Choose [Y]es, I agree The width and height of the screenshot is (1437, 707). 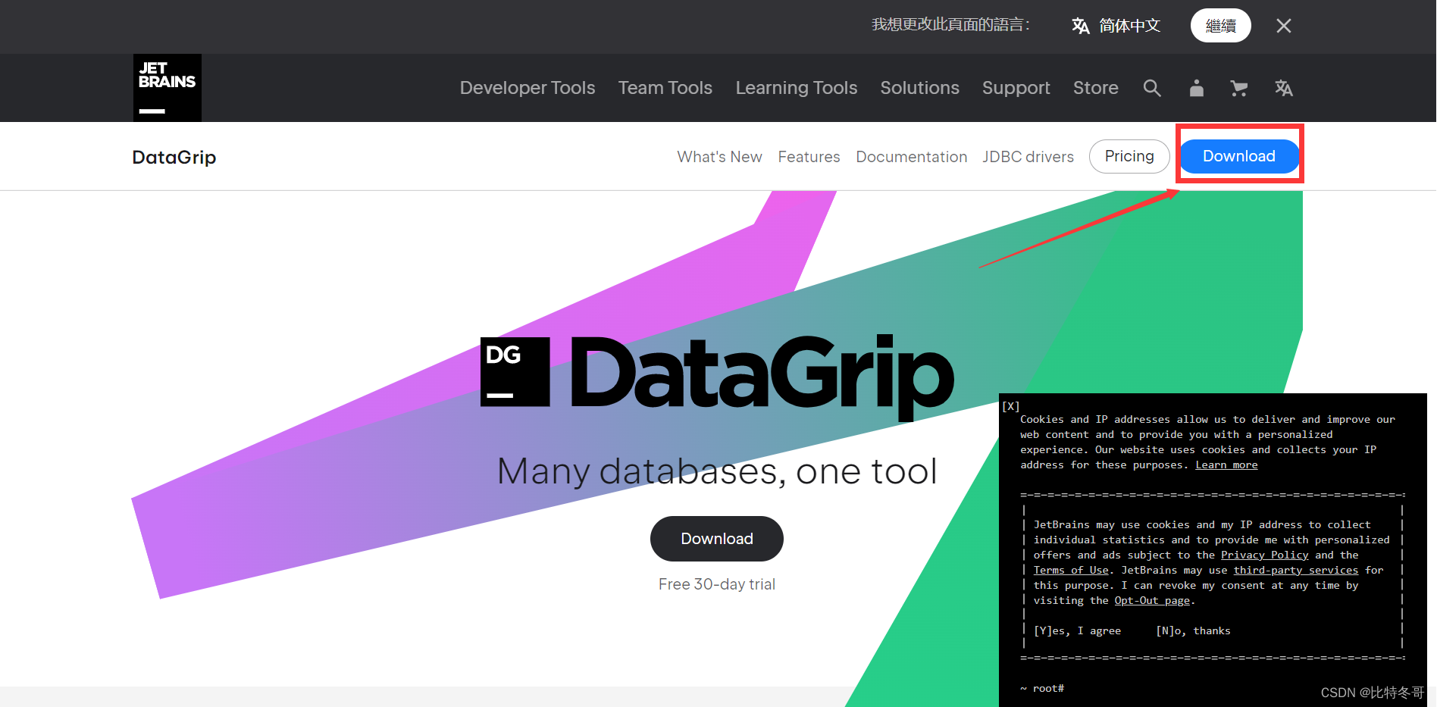tap(1077, 630)
